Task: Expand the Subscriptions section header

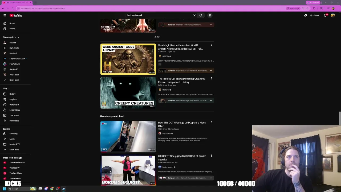Action: coord(11,37)
